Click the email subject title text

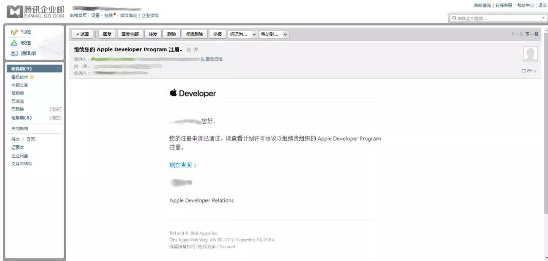[x=128, y=50]
